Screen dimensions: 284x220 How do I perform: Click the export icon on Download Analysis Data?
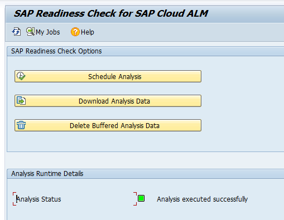[21, 101]
